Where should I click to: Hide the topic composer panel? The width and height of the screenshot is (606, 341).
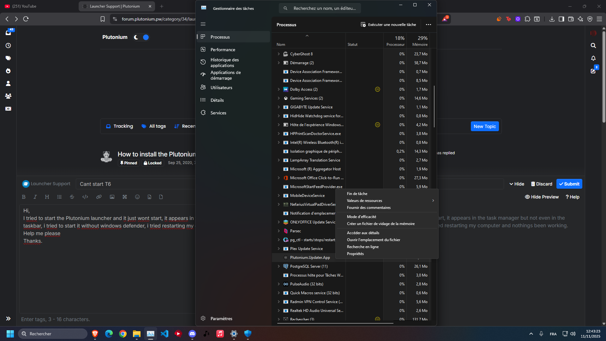(517, 184)
